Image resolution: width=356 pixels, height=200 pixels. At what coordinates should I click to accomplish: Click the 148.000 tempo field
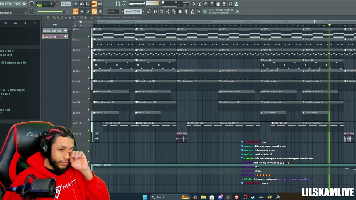pyautogui.click(x=66, y=4)
